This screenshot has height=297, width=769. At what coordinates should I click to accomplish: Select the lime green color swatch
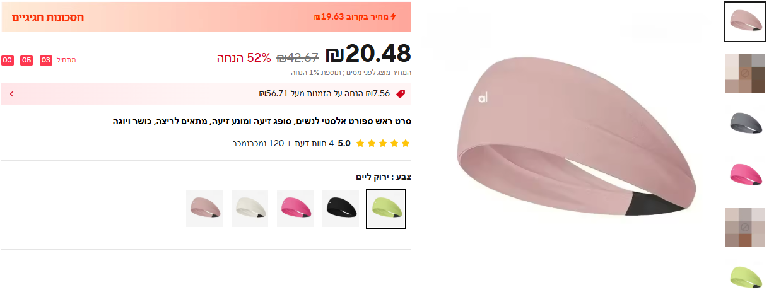tap(386, 209)
